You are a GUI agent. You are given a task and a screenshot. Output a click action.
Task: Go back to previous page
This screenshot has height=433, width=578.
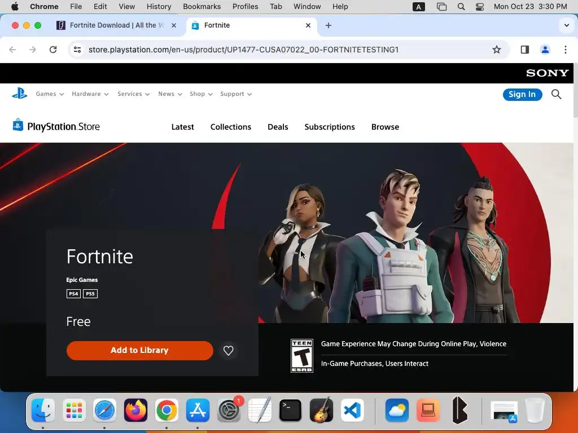pyautogui.click(x=12, y=50)
